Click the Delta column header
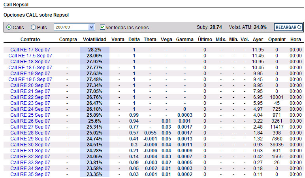305x178 pixels. click(134, 40)
